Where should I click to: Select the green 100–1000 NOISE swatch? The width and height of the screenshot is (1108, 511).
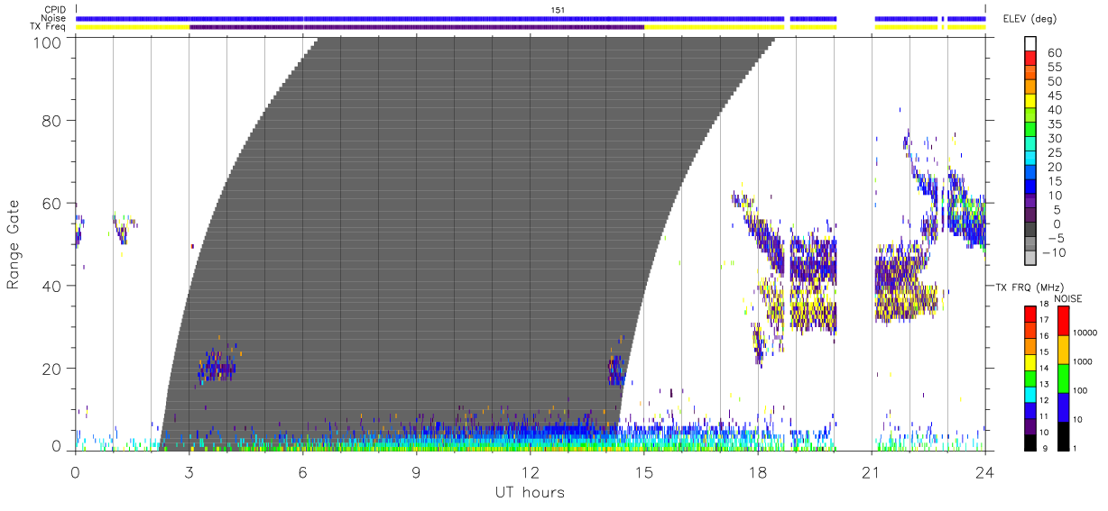1063,378
